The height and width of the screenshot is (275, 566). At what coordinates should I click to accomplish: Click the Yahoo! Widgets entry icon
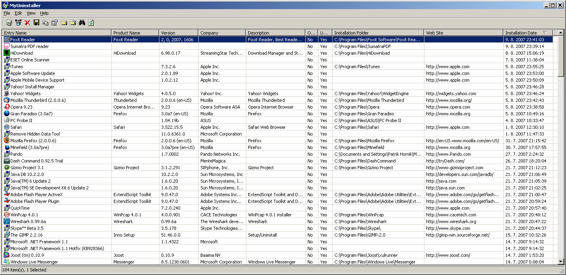[7, 94]
